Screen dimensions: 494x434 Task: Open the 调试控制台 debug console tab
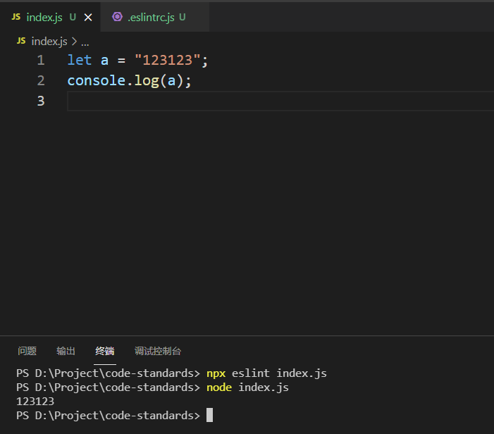tap(158, 351)
